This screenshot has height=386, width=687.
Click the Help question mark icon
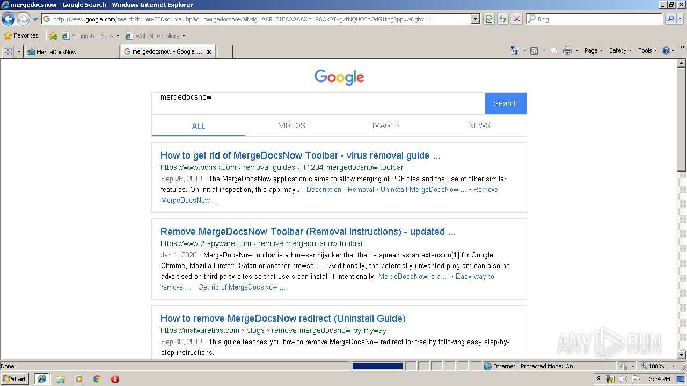point(666,50)
